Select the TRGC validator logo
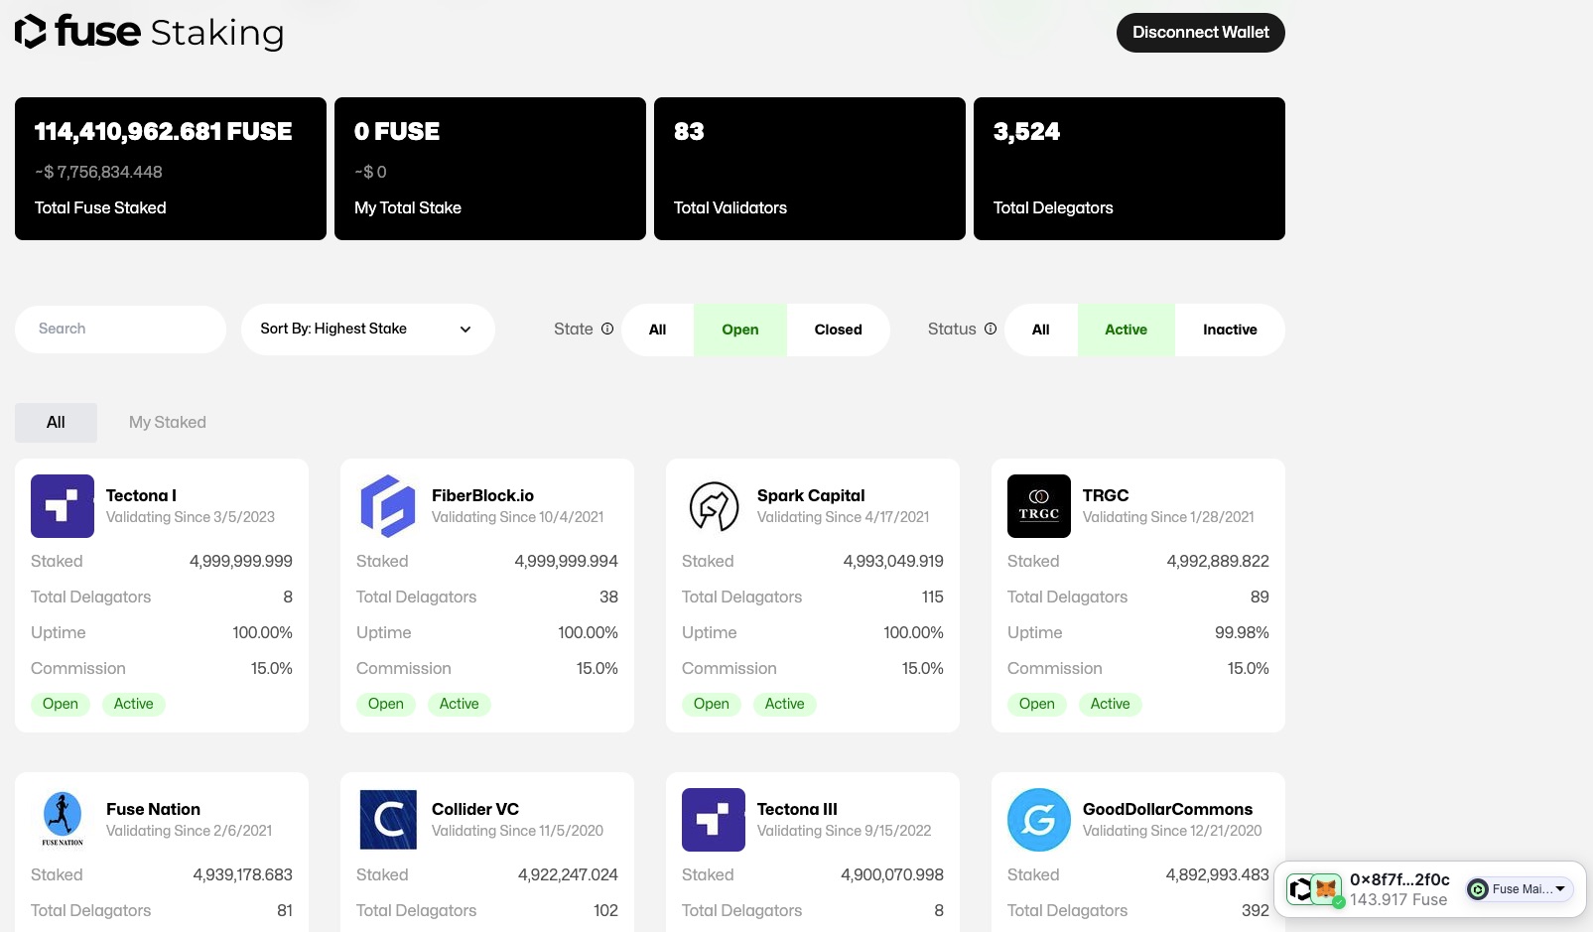 1039,506
